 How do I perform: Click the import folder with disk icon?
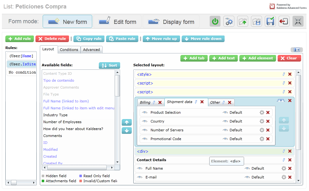[x=256, y=21]
